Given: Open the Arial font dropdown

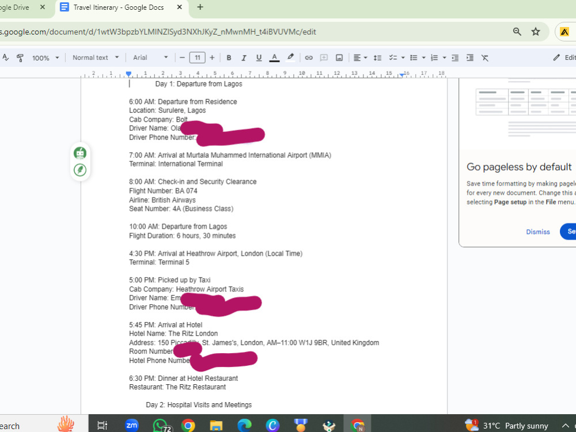Looking at the screenshot, I should (150, 58).
